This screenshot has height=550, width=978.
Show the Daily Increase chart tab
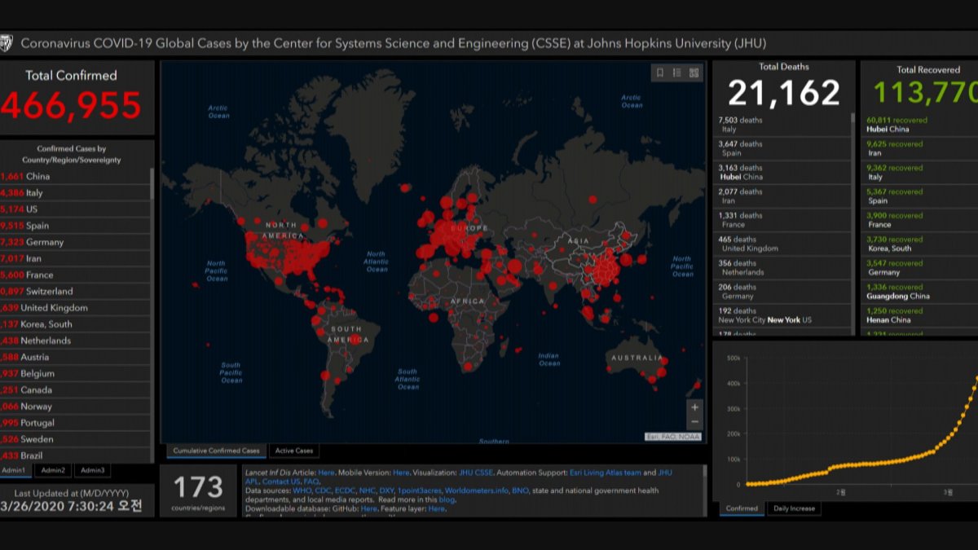[793, 508]
